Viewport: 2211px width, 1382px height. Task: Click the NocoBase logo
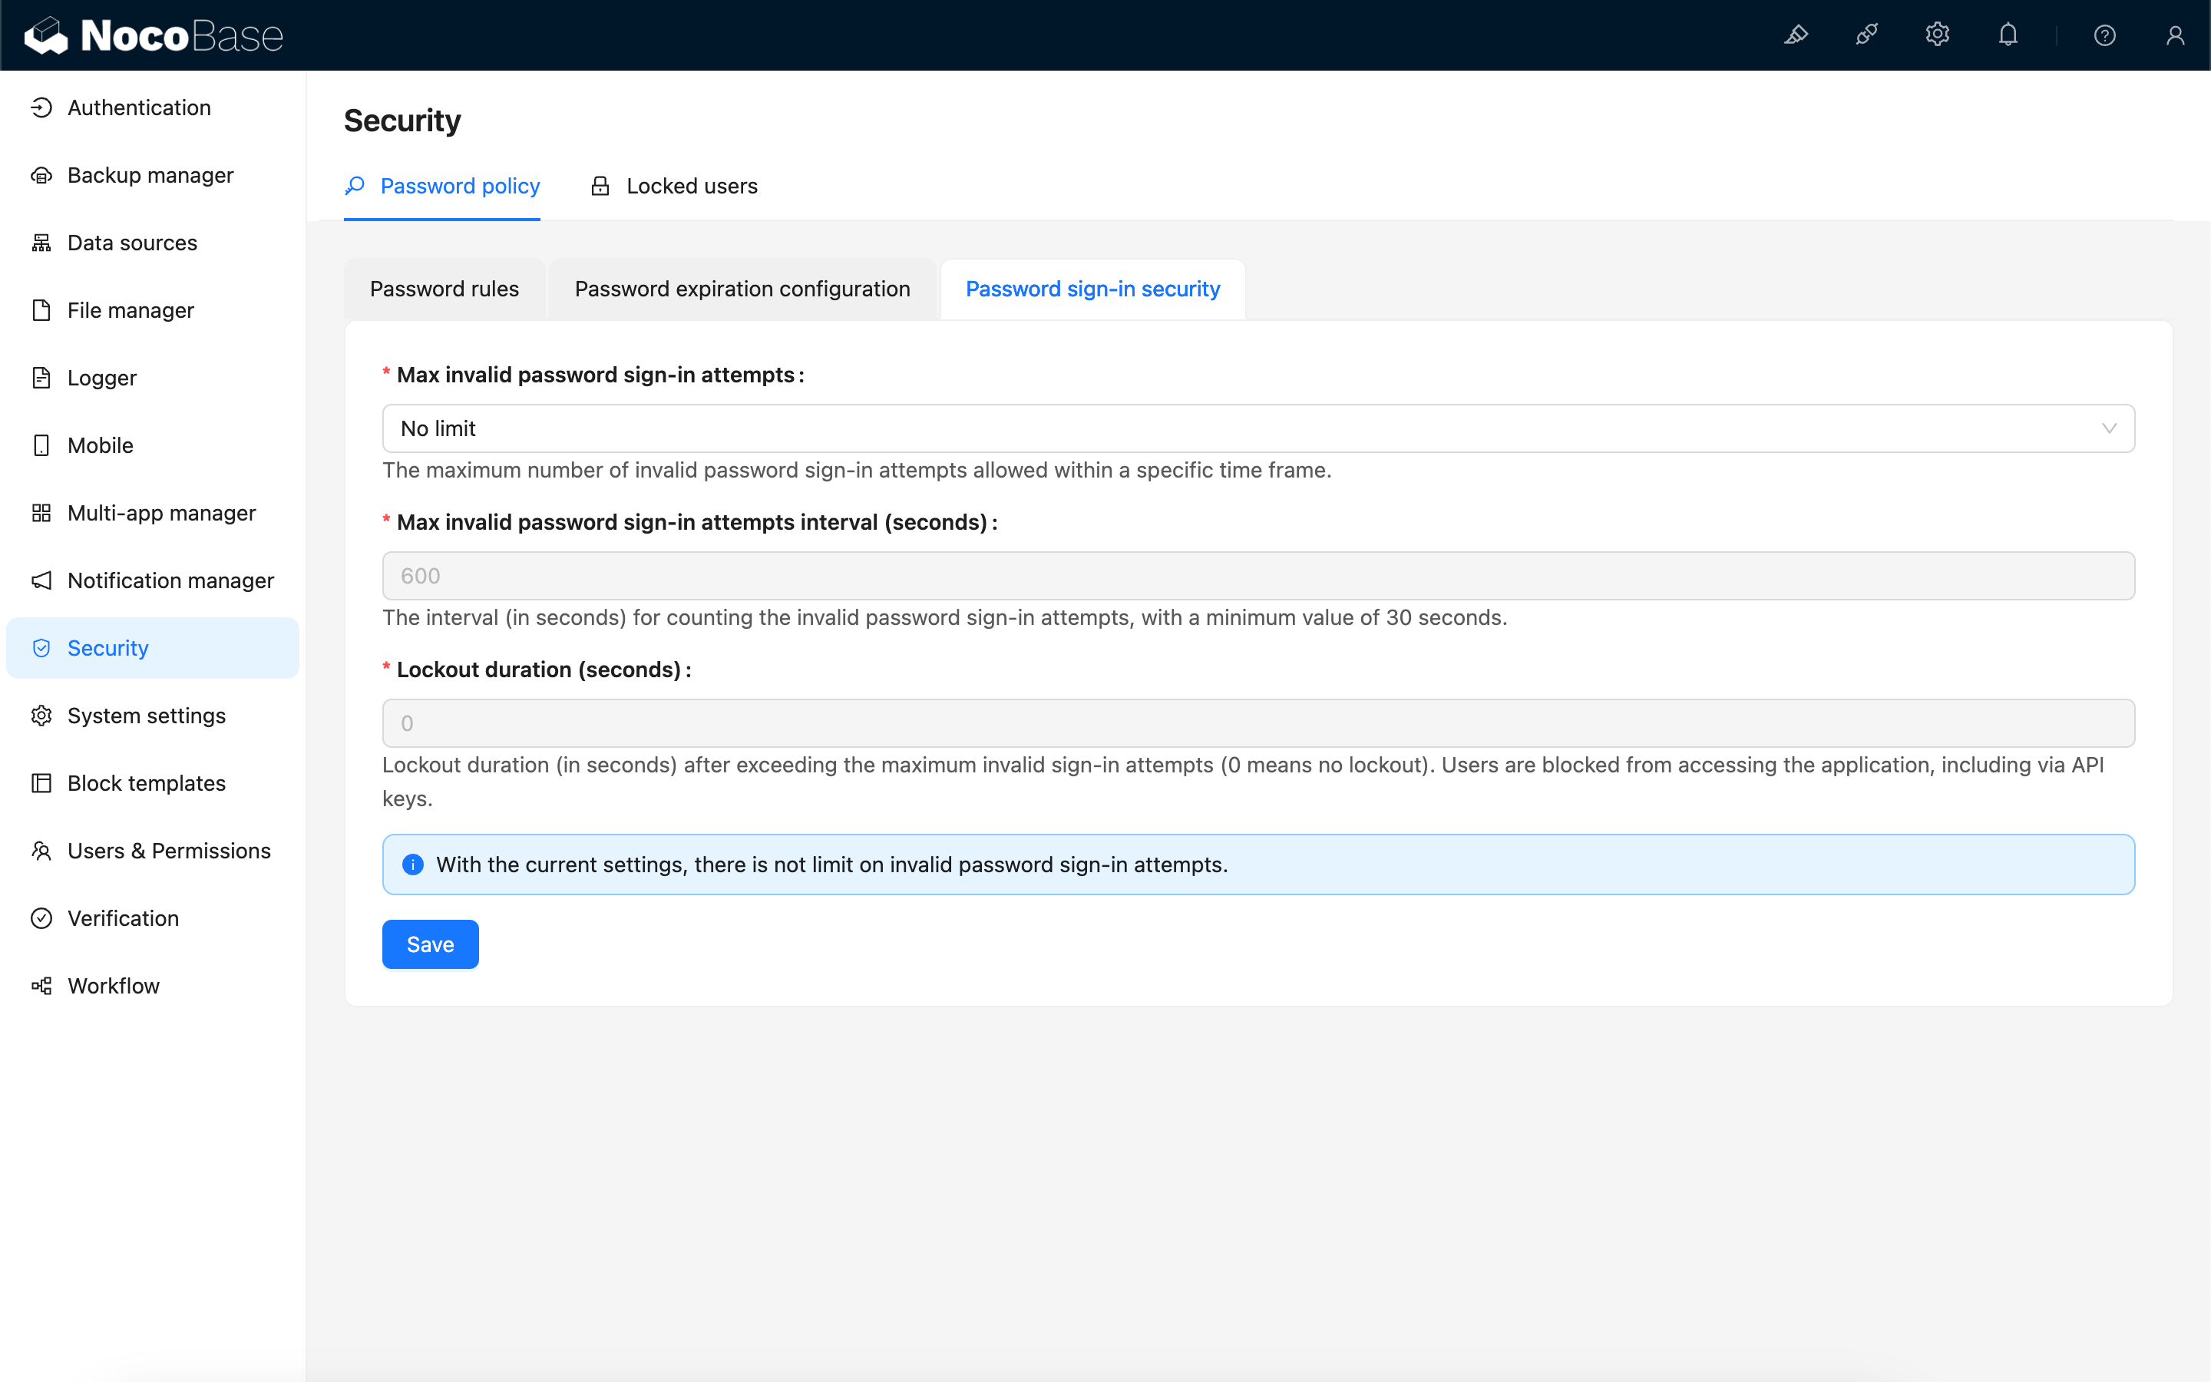point(154,35)
